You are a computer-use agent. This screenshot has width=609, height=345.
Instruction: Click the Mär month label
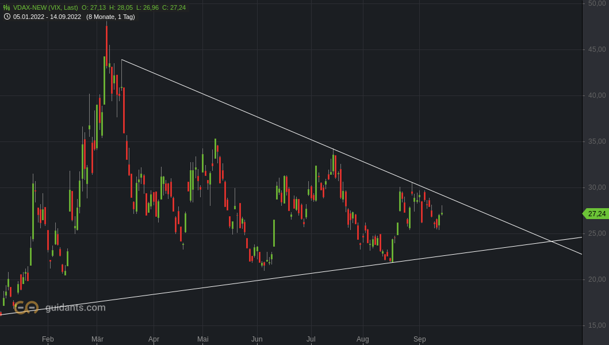(x=97, y=339)
